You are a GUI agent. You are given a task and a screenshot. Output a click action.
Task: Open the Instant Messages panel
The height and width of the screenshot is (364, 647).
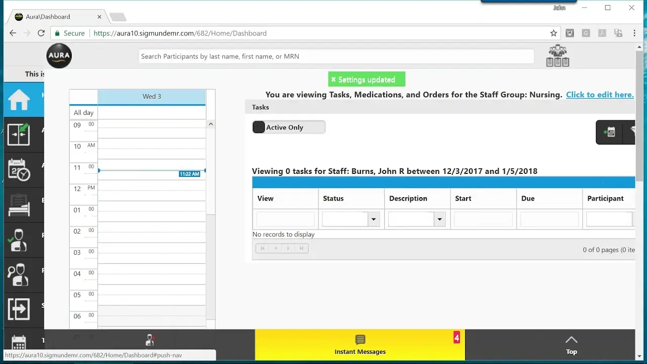click(x=359, y=345)
